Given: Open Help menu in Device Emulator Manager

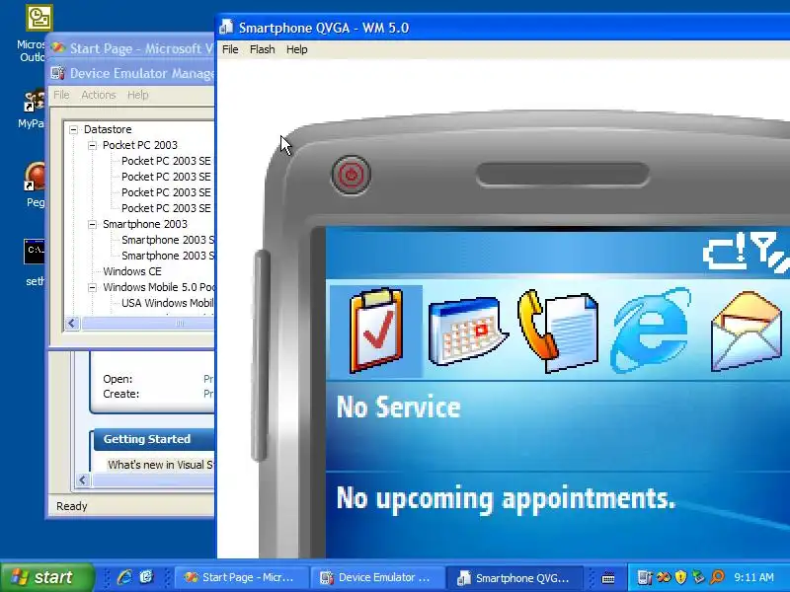Looking at the screenshot, I should pos(137,95).
